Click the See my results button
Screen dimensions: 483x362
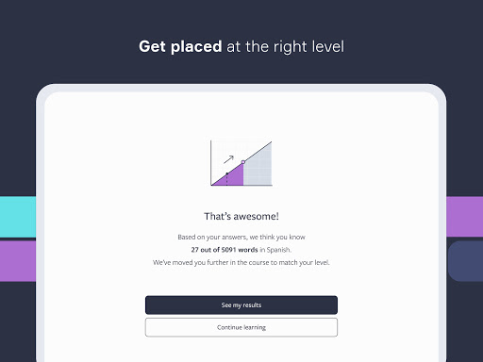(x=241, y=304)
